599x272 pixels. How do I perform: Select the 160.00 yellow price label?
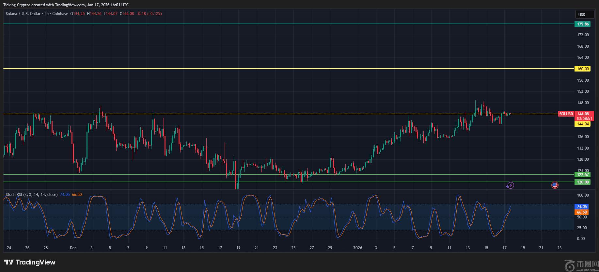click(583, 69)
